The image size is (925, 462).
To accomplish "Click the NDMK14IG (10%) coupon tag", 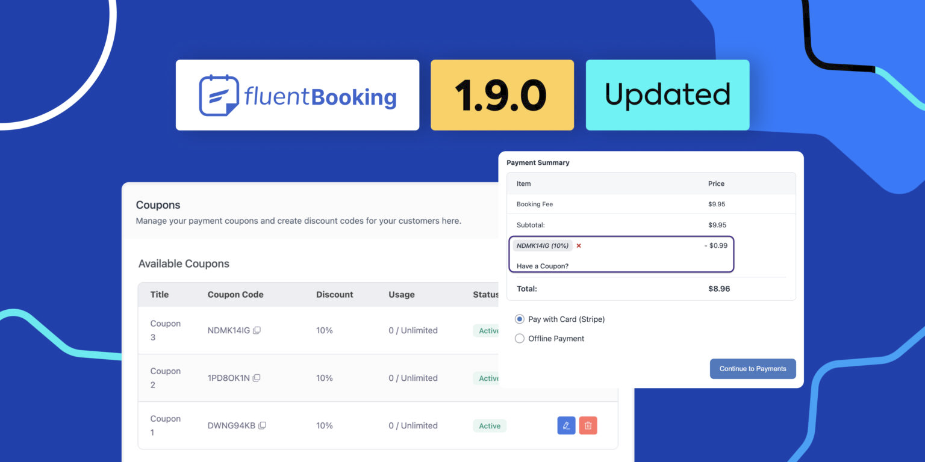I will click(x=543, y=245).
